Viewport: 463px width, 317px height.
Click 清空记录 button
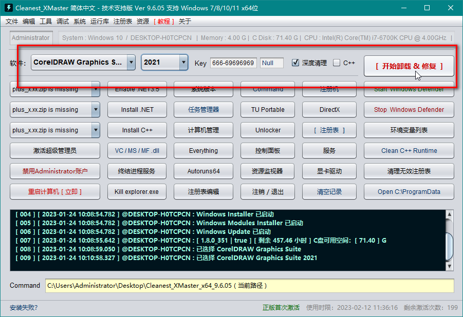[329, 192]
